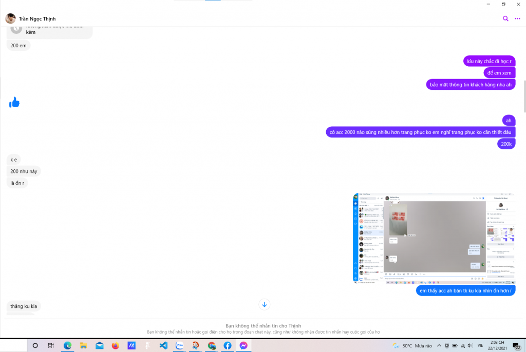Open the shared Zalo screenshot image
Viewport: 526px width, 352px height.
click(434, 239)
